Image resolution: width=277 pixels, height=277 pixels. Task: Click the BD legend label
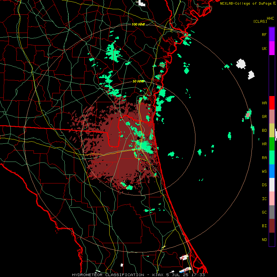[264, 130]
